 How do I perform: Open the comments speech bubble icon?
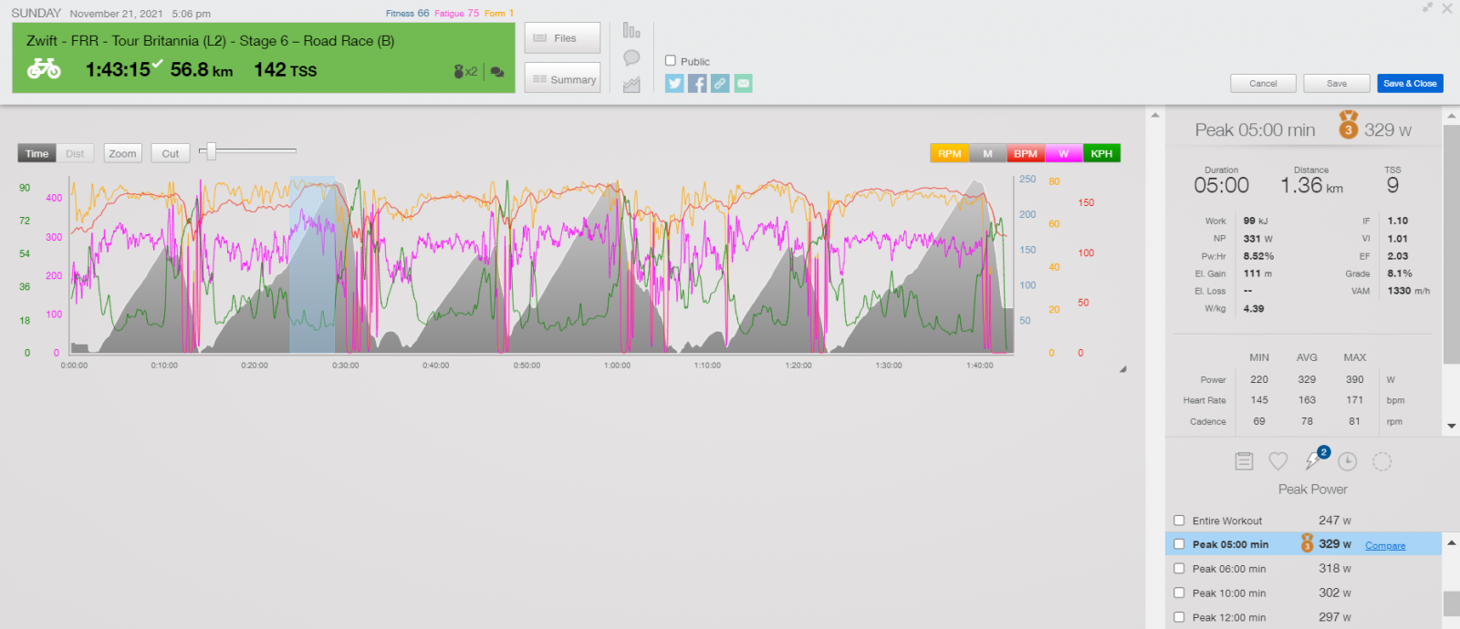(x=631, y=58)
